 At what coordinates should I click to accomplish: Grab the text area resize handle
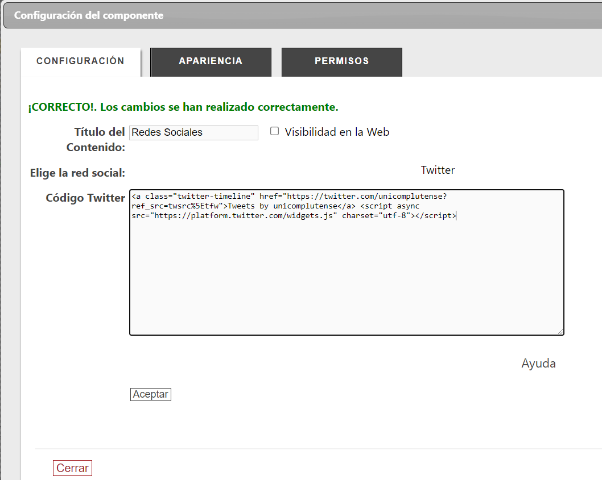(560, 332)
